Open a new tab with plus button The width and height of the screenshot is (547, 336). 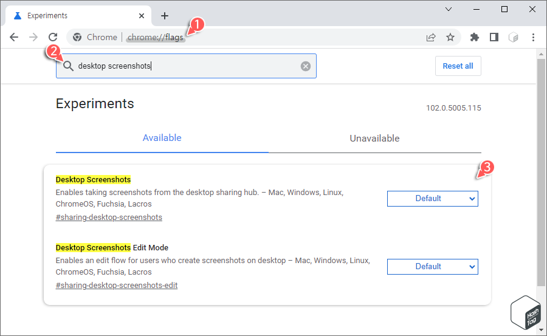(x=165, y=16)
